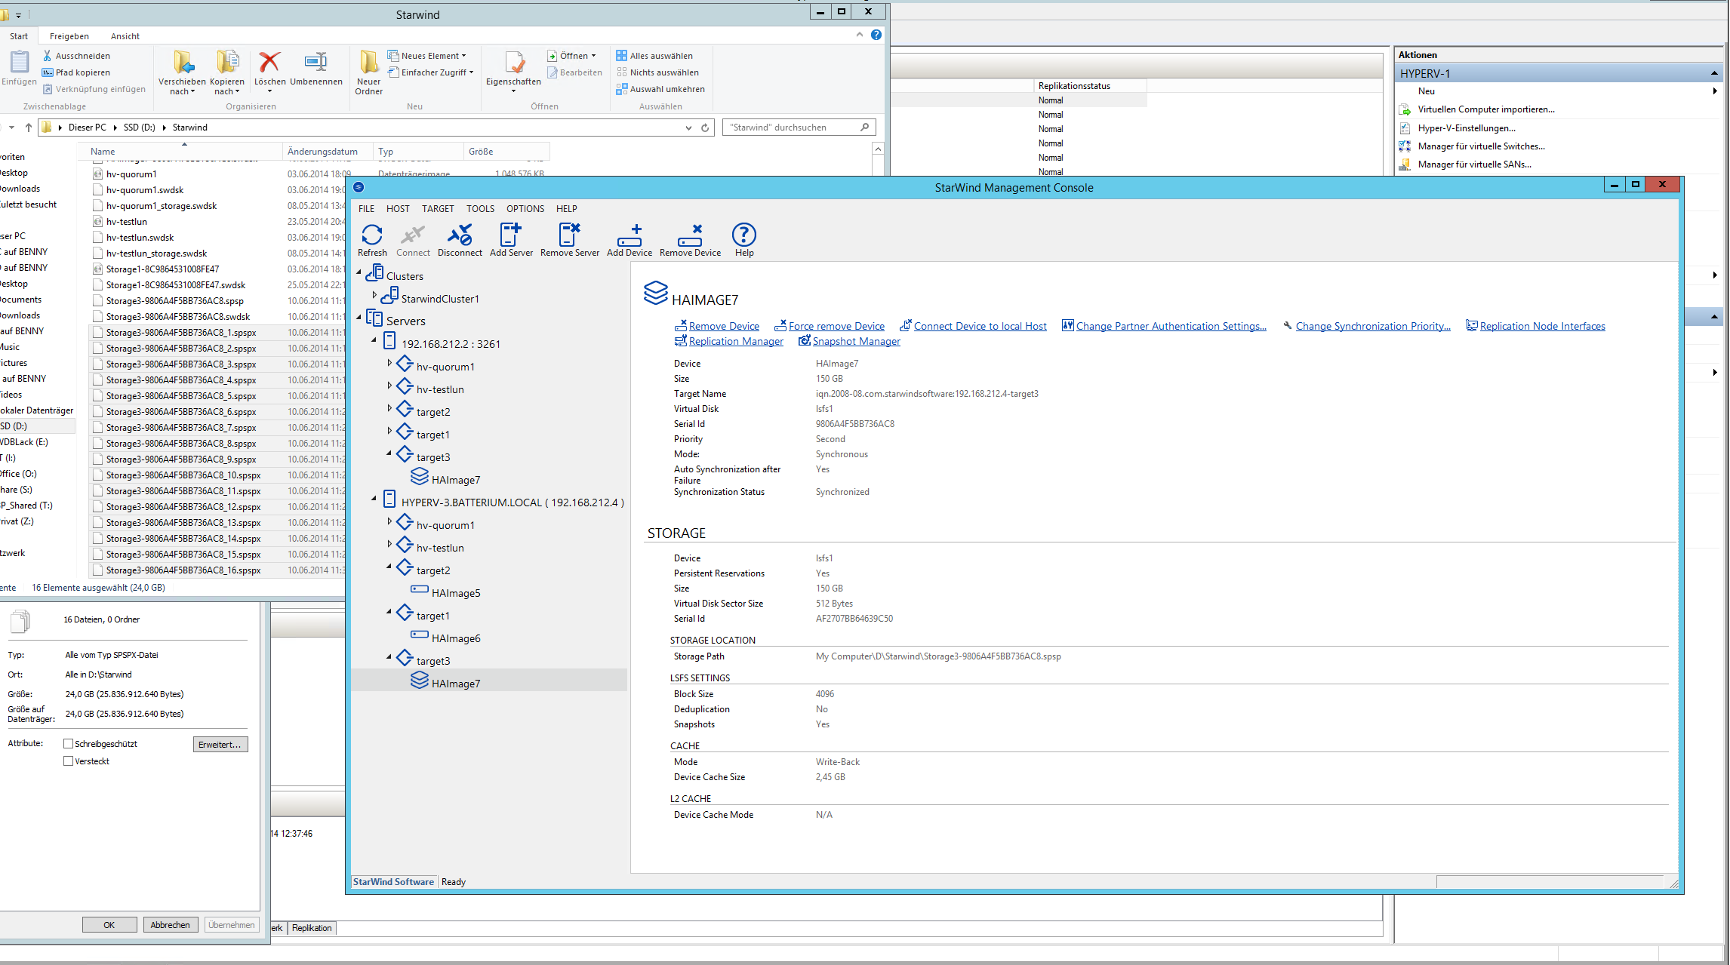The image size is (1730, 965).
Task: Click Explorer up-arrow navigation button
Action: 29,128
